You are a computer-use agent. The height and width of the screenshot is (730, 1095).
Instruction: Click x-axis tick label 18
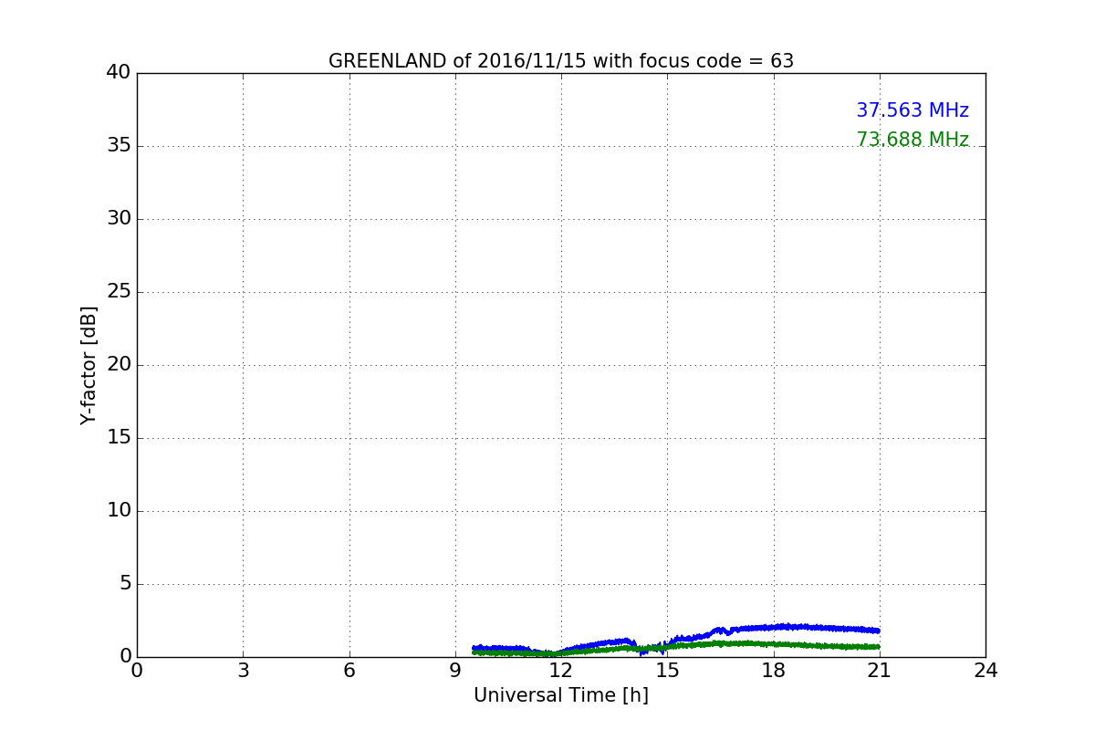(x=774, y=671)
